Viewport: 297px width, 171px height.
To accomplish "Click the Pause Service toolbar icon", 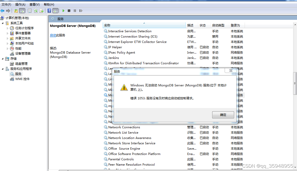I will pos(75,11).
